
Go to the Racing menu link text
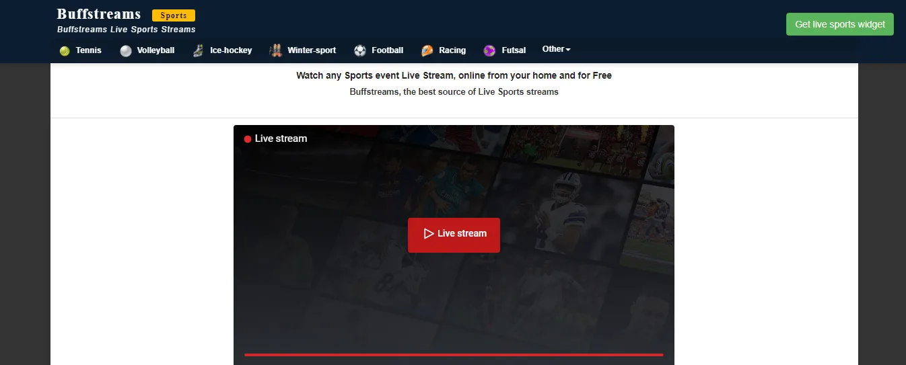point(452,50)
